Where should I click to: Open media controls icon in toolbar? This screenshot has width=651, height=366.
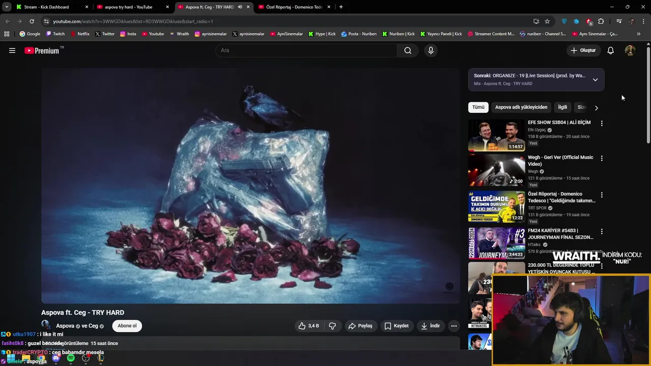coord(619,21)
